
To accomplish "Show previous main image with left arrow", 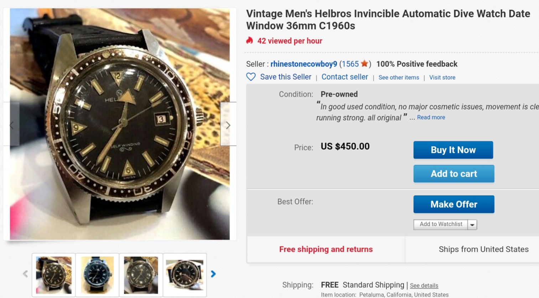I will click(11, 125).
